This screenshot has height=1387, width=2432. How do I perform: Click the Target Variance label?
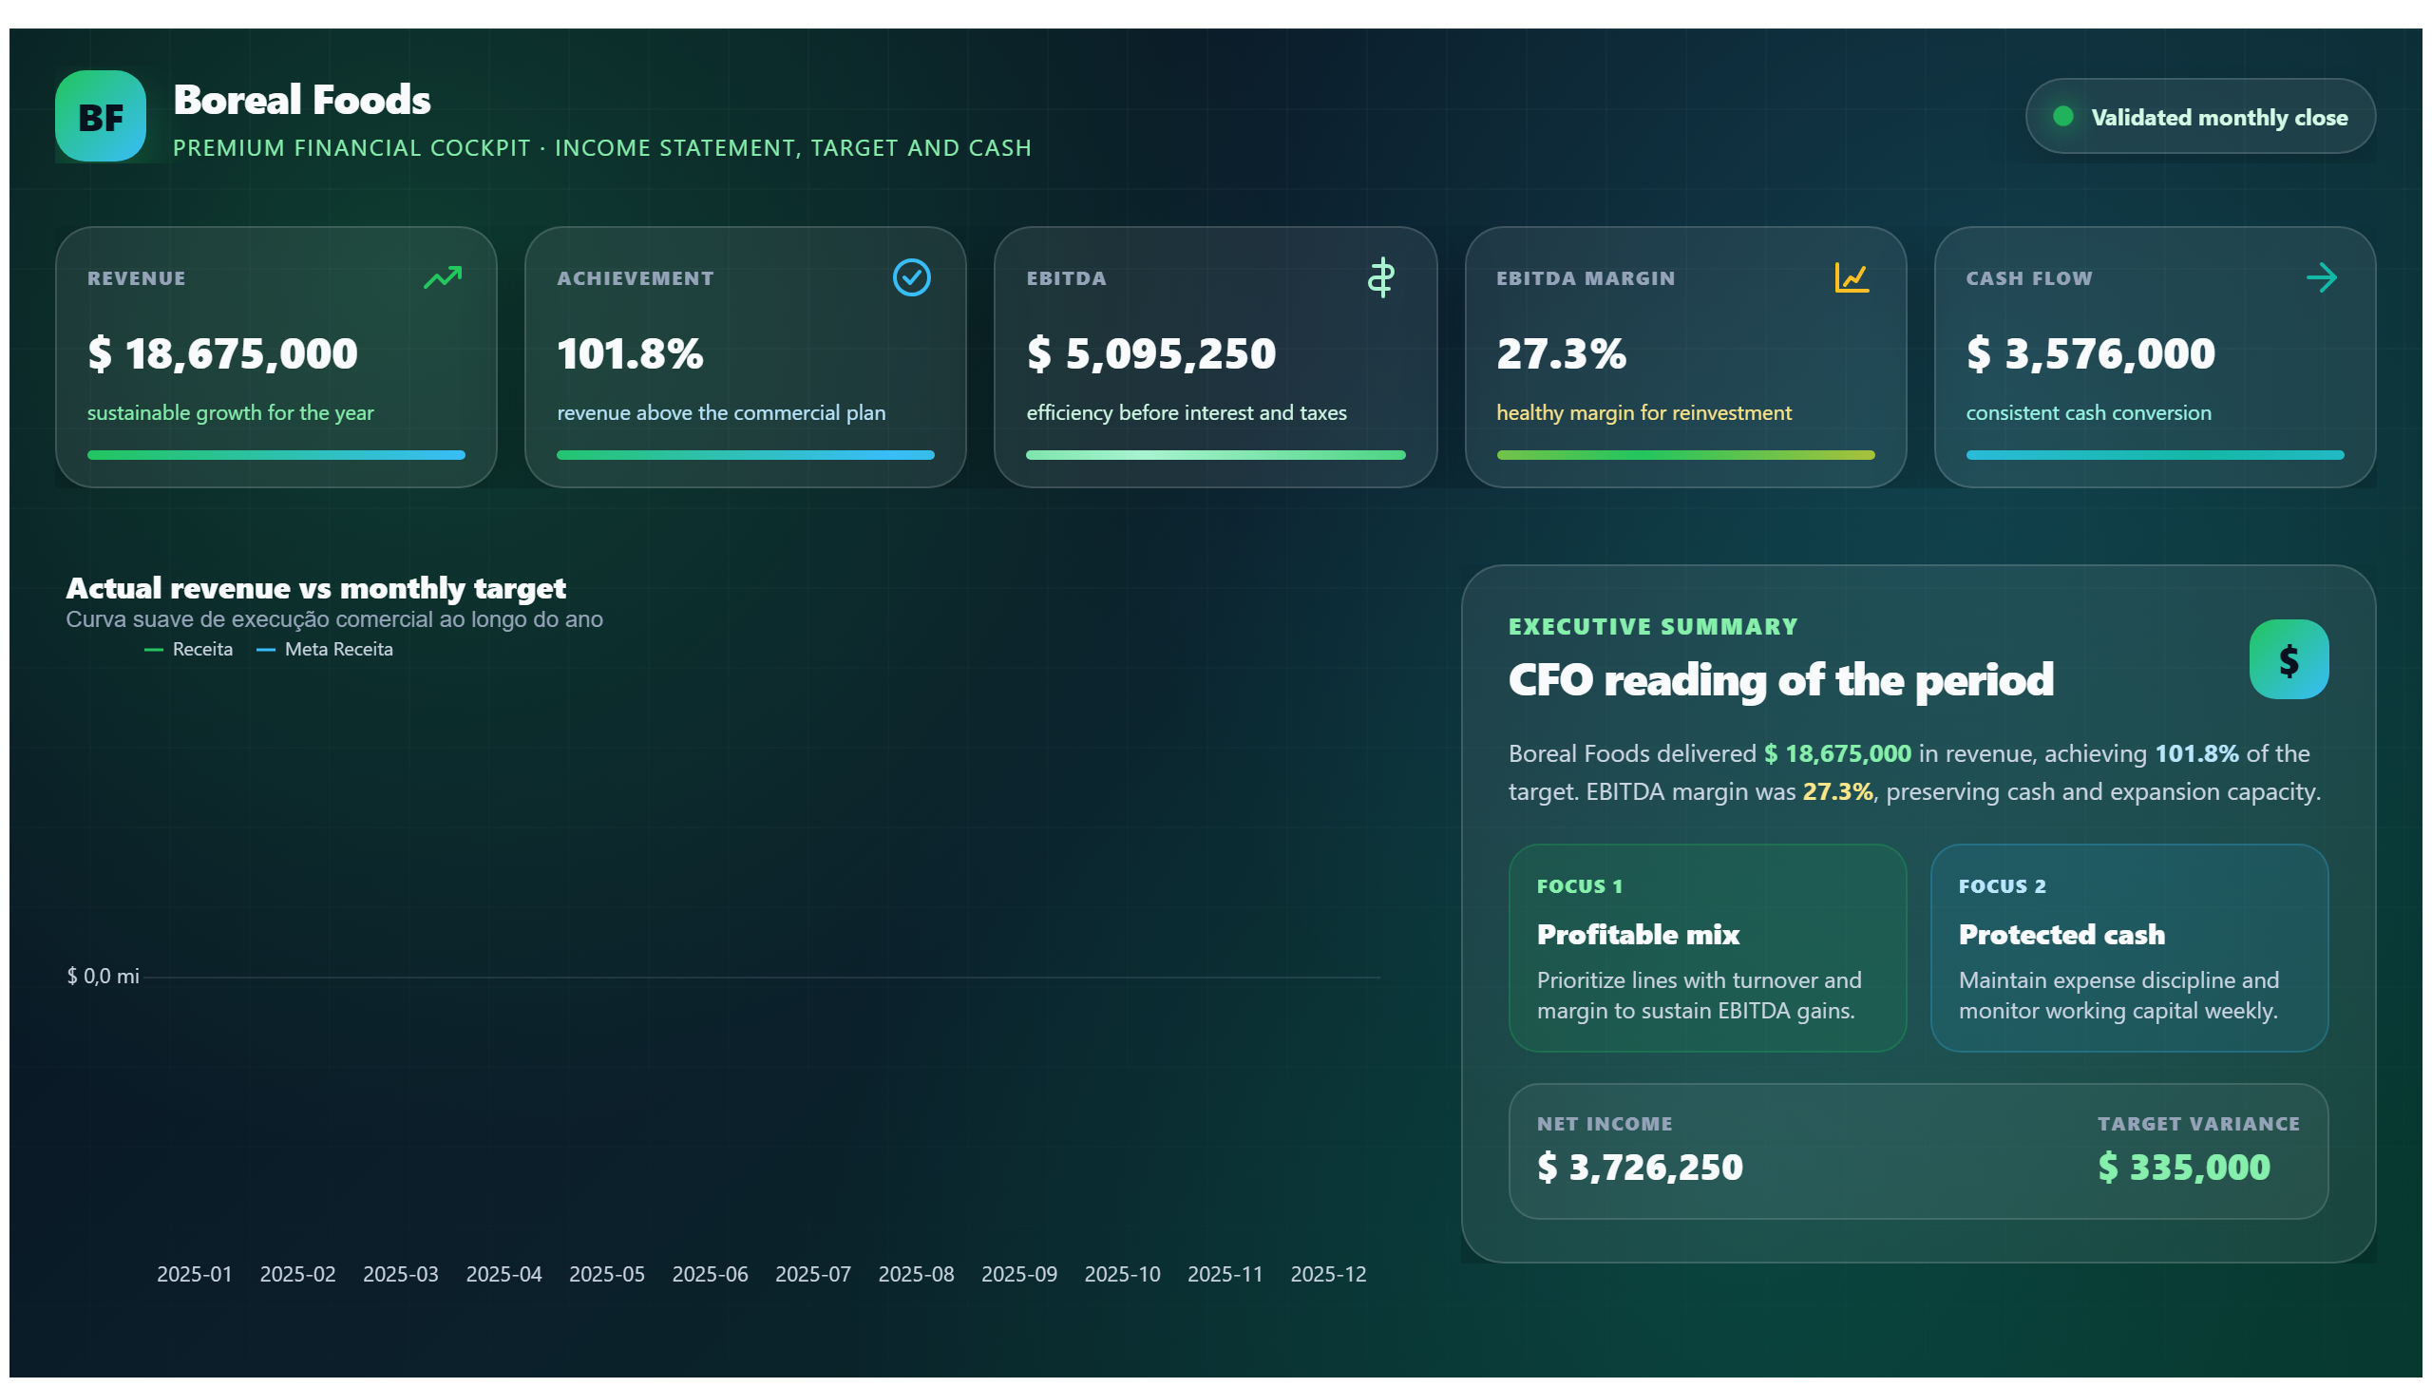point(2197,1123)
